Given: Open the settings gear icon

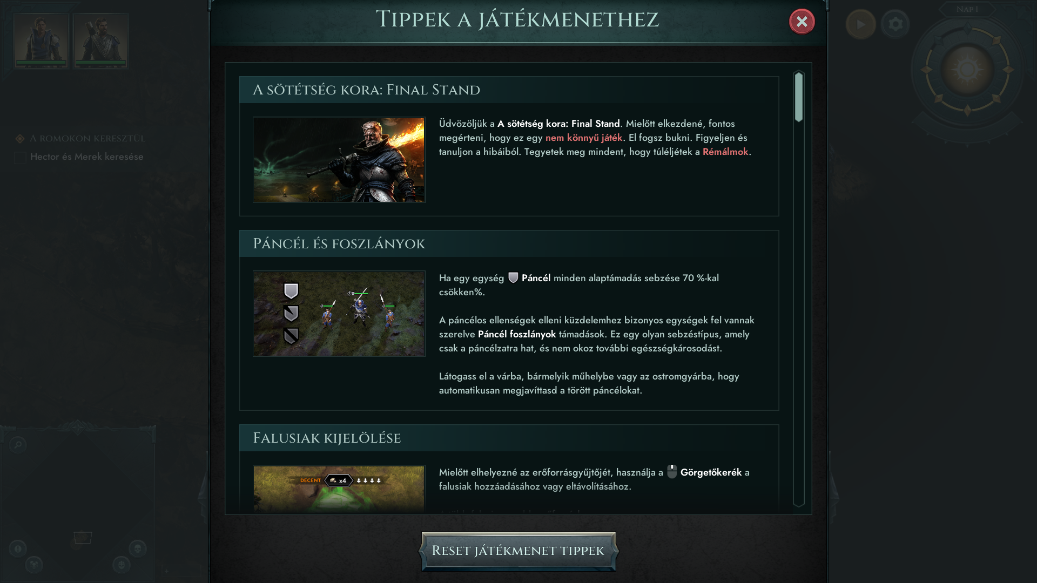Looking at the screenshot, I should (895, 24).
